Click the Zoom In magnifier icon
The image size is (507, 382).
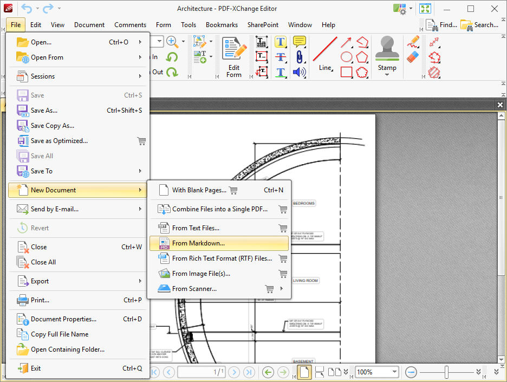point(172,41)
